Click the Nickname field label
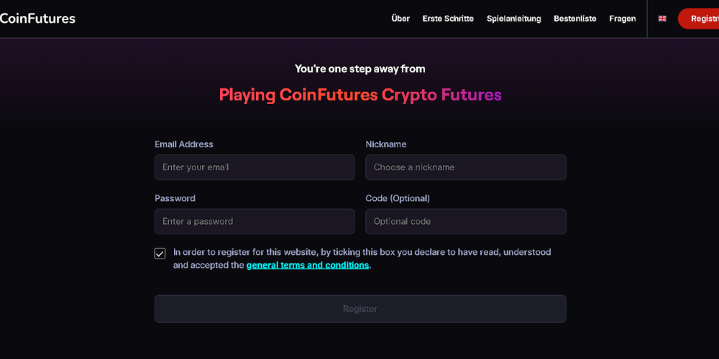 [386, 144]
